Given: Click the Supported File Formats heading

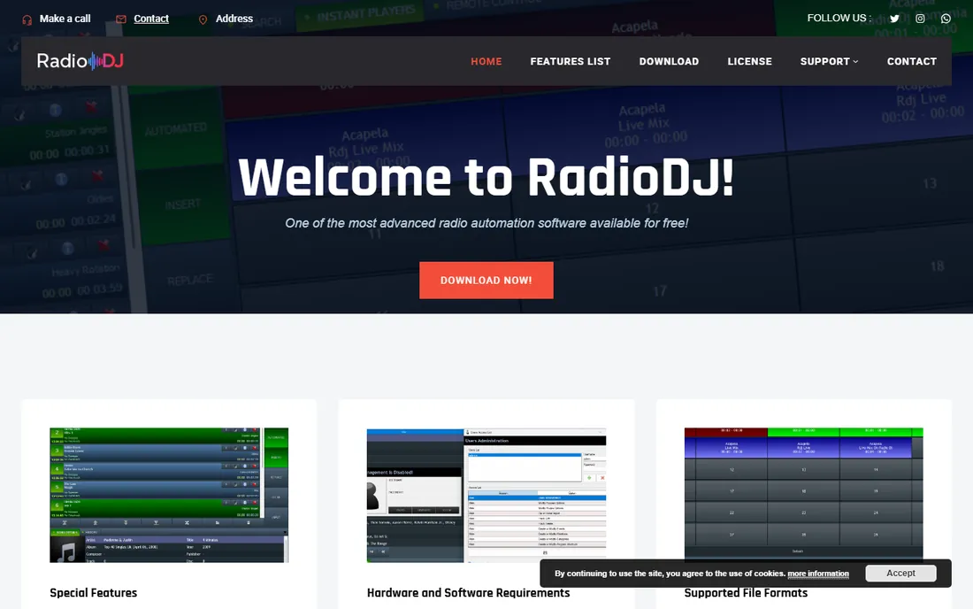Looking at the screenshot, I should 746,593.
